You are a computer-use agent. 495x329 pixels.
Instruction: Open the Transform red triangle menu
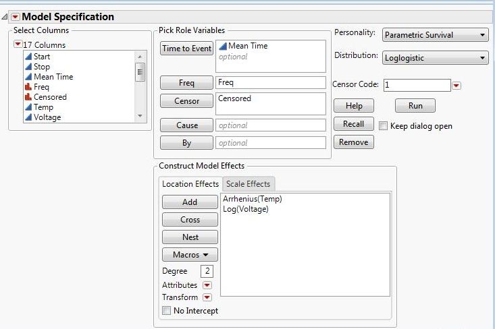(x=207, y=297)
